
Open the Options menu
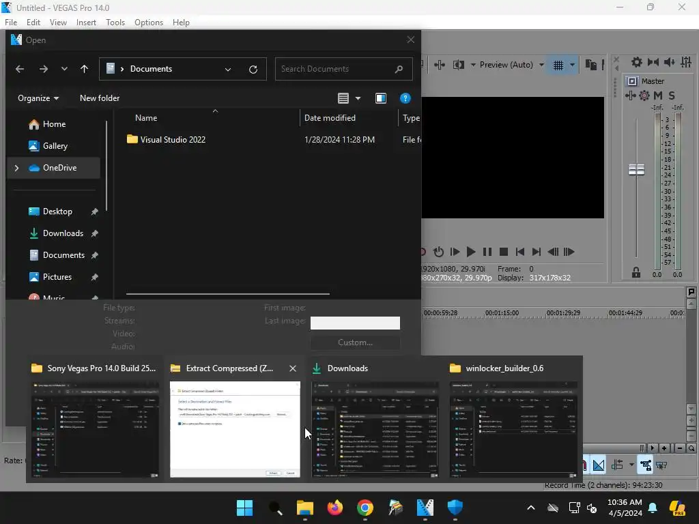pos(148,23)
